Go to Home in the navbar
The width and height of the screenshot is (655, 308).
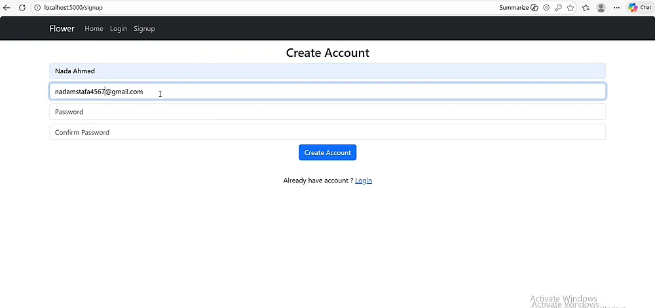pyautogui.click(x=94, y=29)
